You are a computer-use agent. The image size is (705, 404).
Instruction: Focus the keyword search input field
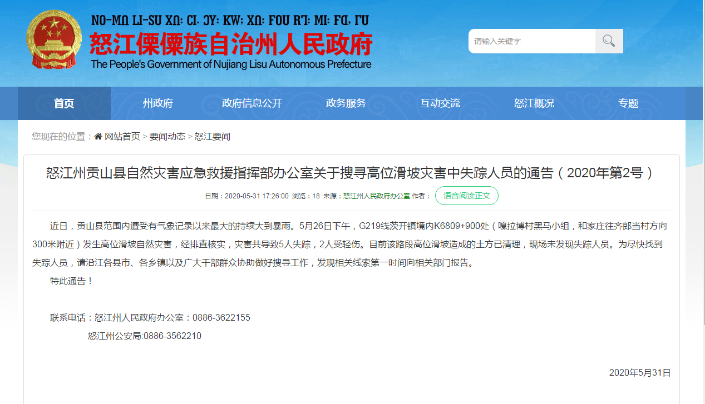(x=531, y=41)
